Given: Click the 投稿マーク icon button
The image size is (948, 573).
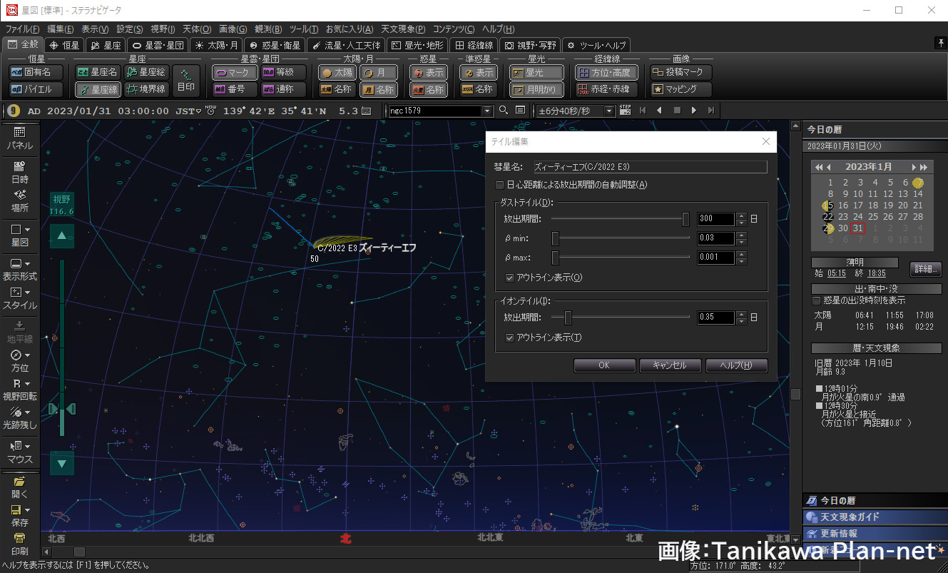Looking at the screenshot, I should tap(681, 72).
